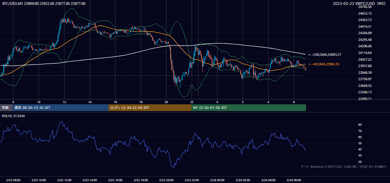
Task: Click hour tick 12 under price chart
Action: [64, 102]
